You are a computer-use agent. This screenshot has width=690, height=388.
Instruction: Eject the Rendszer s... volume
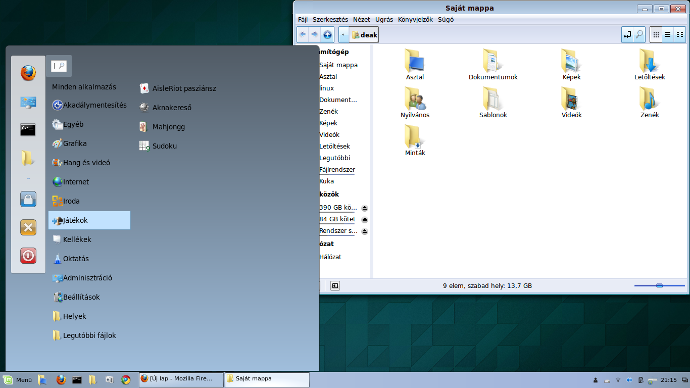[x=365, y=231]
